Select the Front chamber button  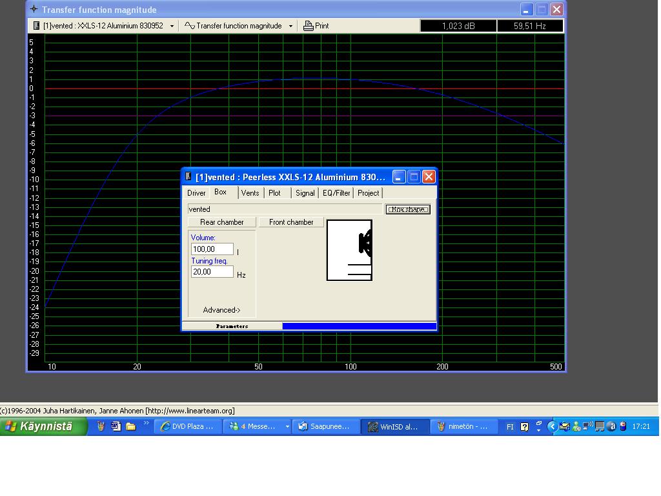(291, 222)
